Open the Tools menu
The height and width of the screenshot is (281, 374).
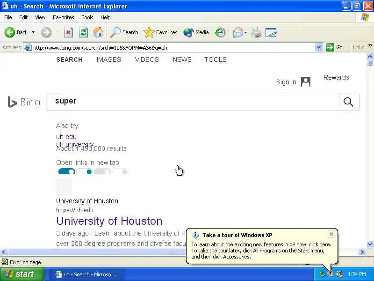tap(87, 17)
